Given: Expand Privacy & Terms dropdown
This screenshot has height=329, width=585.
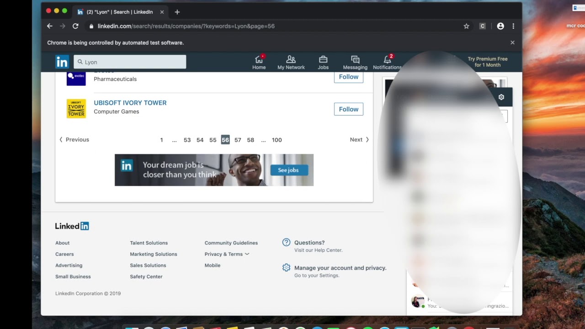Looking at the screenshot, I should pos(227,254).
